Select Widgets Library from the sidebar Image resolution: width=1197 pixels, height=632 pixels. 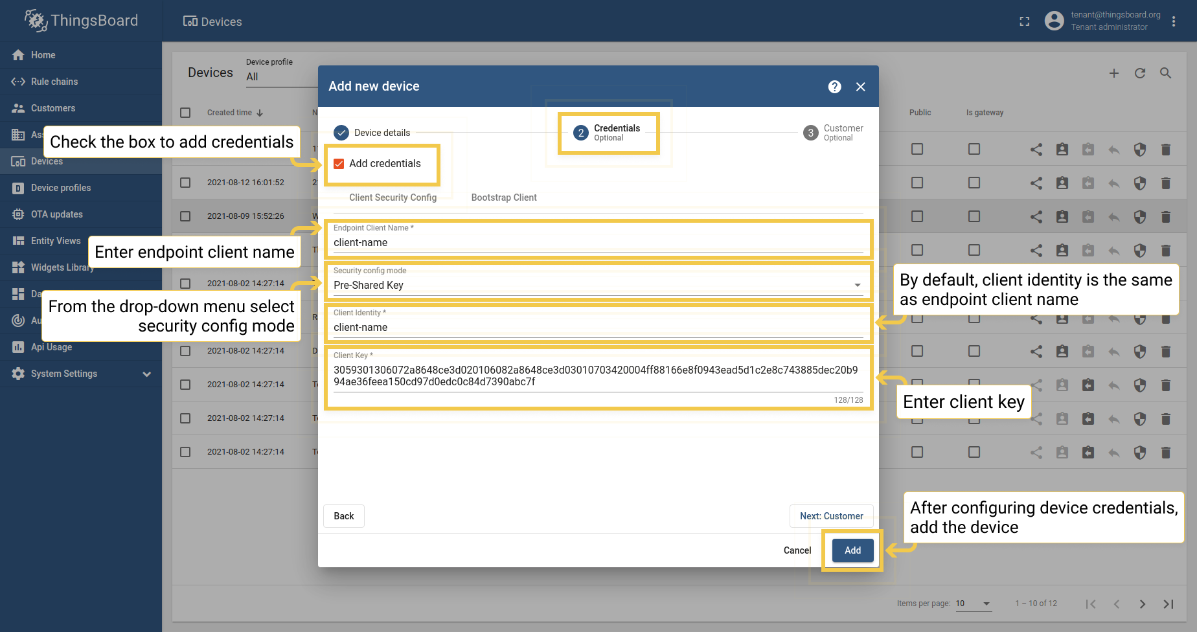click(x=62, y=267)
